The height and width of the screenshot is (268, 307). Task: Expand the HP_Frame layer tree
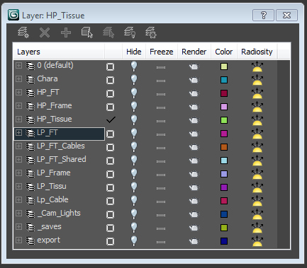click(x=18, y=105)
